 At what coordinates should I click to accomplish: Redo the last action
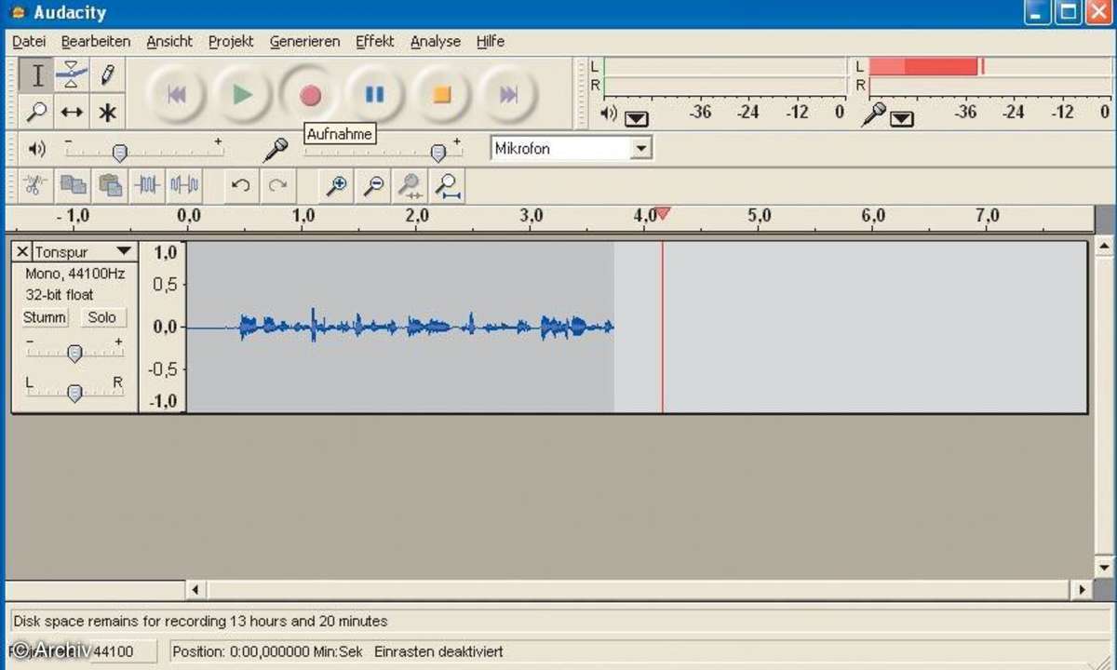coord(277,185)
